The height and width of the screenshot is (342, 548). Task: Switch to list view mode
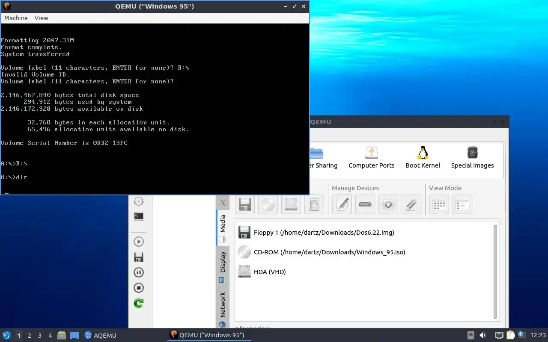tap(462, 204)
